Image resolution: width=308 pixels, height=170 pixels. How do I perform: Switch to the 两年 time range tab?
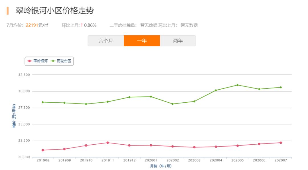coord(178,41)
